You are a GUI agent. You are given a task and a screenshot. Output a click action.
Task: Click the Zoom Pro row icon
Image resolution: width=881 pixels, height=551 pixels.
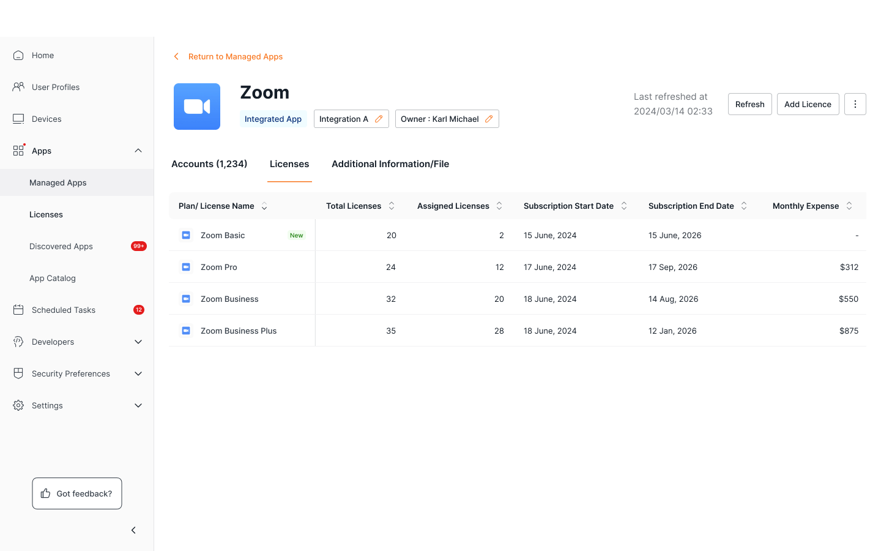tap(186, 267)
